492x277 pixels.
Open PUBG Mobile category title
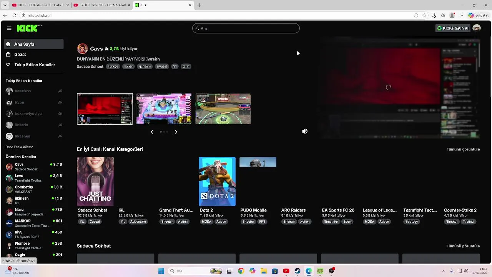pos(253,210)
